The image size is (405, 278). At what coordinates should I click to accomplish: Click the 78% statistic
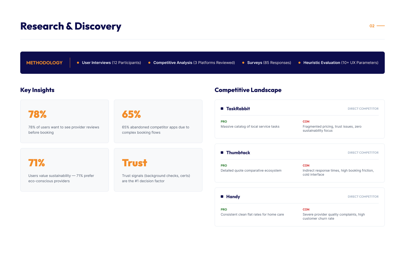37,114
